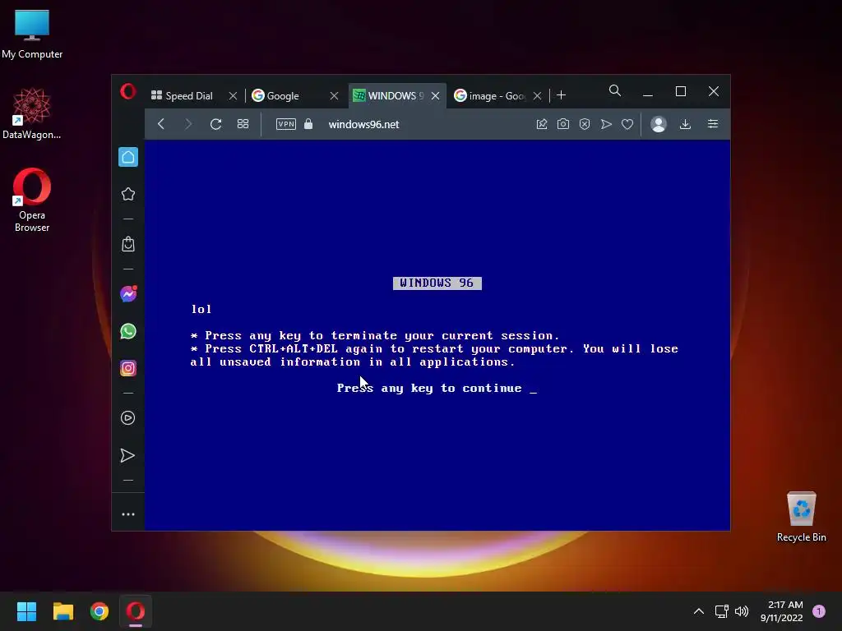Open network status tray icon
Image resolution: width=842 pixels, height=631 pixels.
pyautogui.click(x=722, y=611)
